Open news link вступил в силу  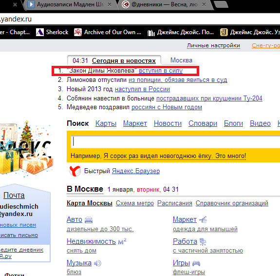click(161, 71)
